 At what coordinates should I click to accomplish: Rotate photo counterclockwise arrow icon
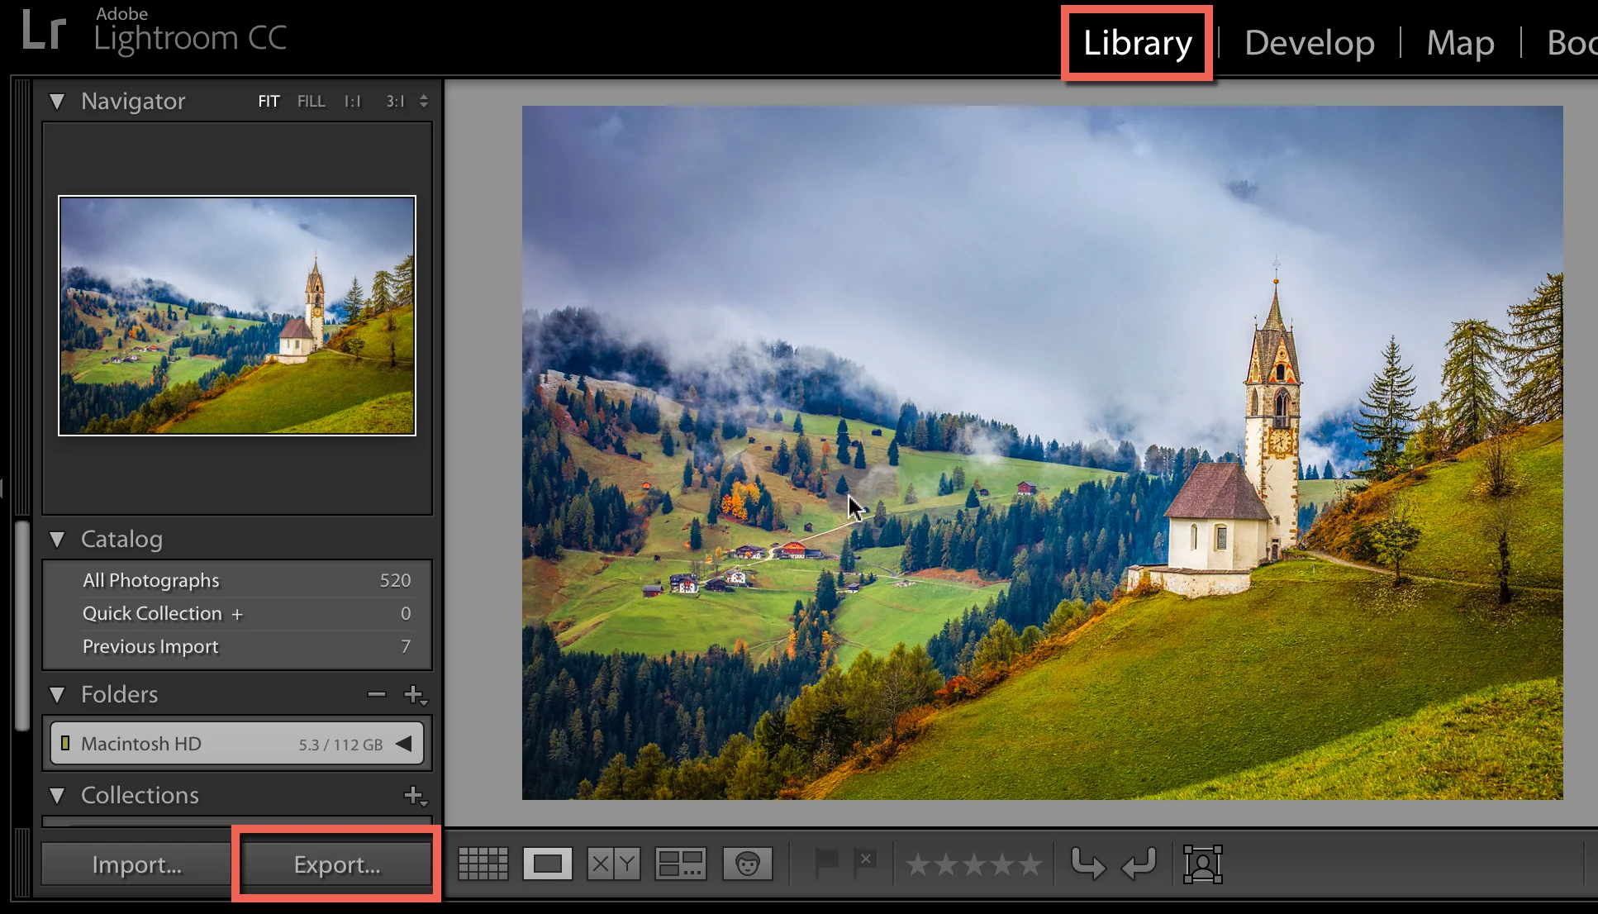(1087, 864)
